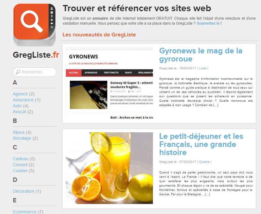Open the GregListe.fr site title
261x214 pixels.
[36, 55]
